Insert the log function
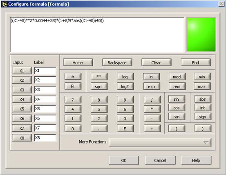The width and height of the screenshot is (226, 175). [x=125, y=77]
